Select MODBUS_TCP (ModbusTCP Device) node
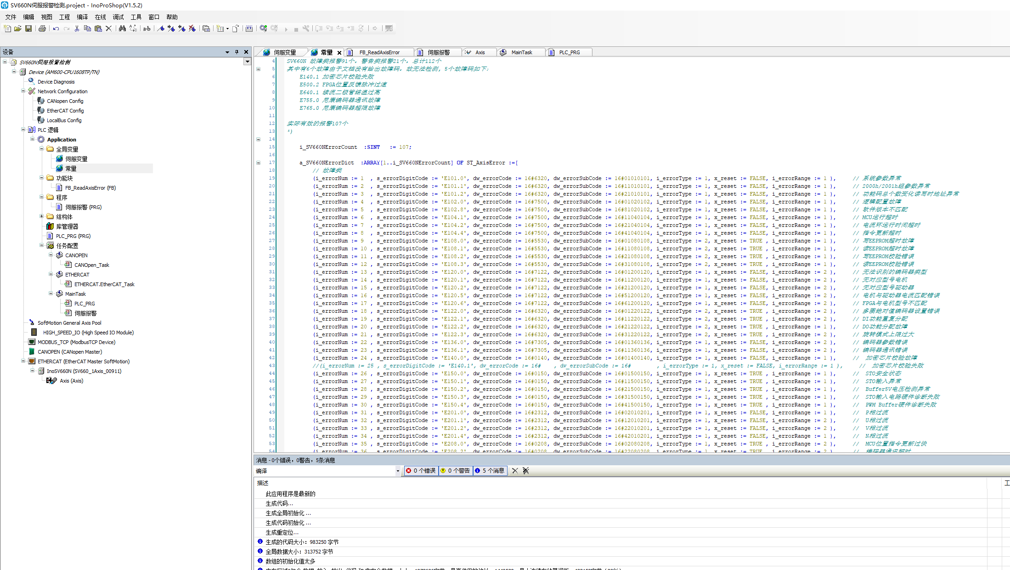The height and width of the screenshot is (570, 1010). pos(76,342)
